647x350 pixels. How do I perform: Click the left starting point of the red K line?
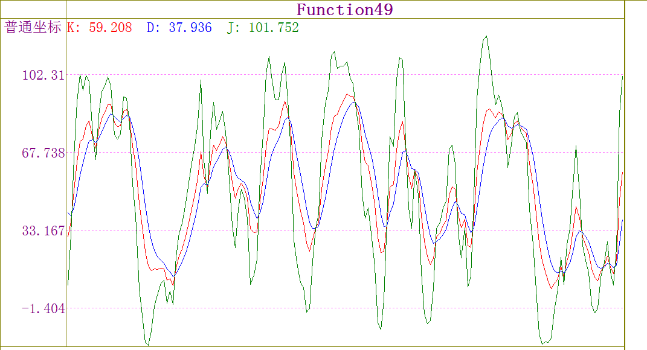68,237
